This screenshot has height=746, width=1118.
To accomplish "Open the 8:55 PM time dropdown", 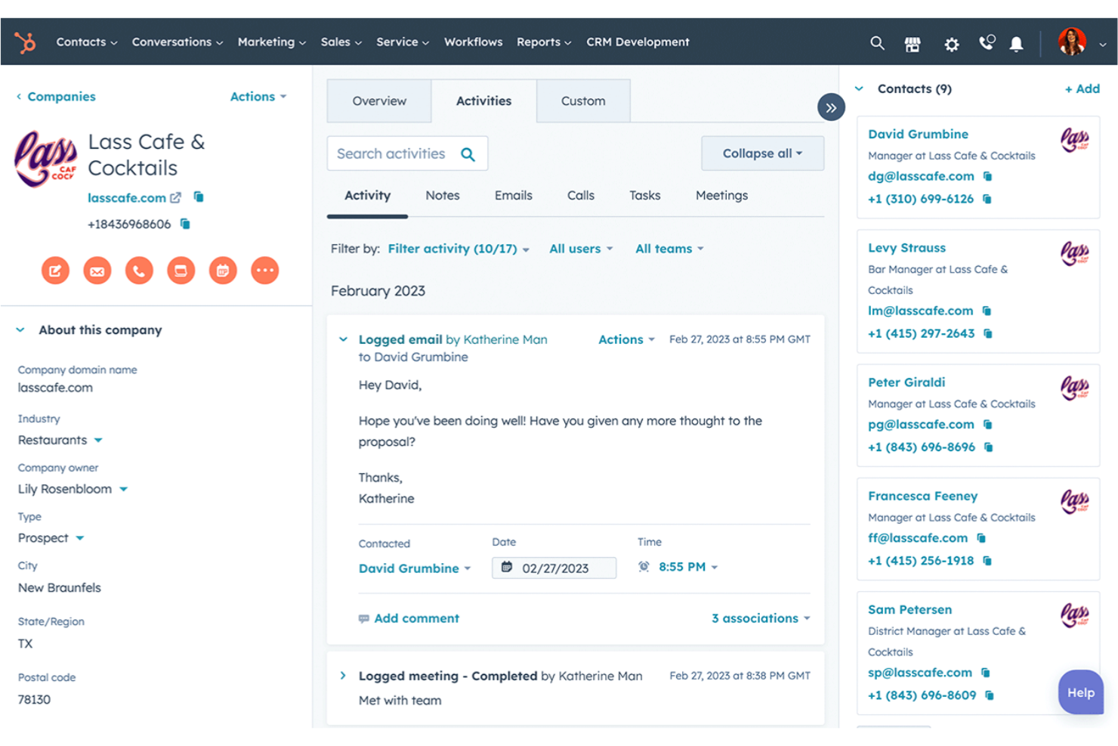I will click(687, 567).
